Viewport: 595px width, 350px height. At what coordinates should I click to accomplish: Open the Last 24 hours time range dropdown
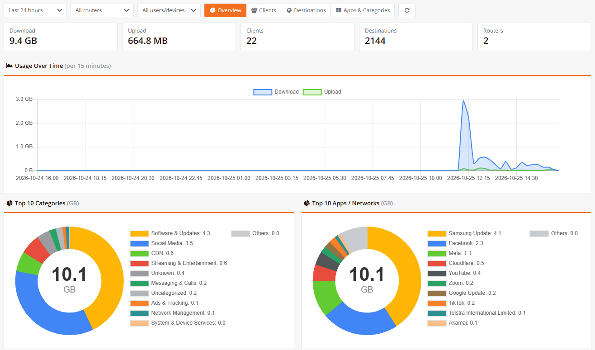(x=35, y=10)
